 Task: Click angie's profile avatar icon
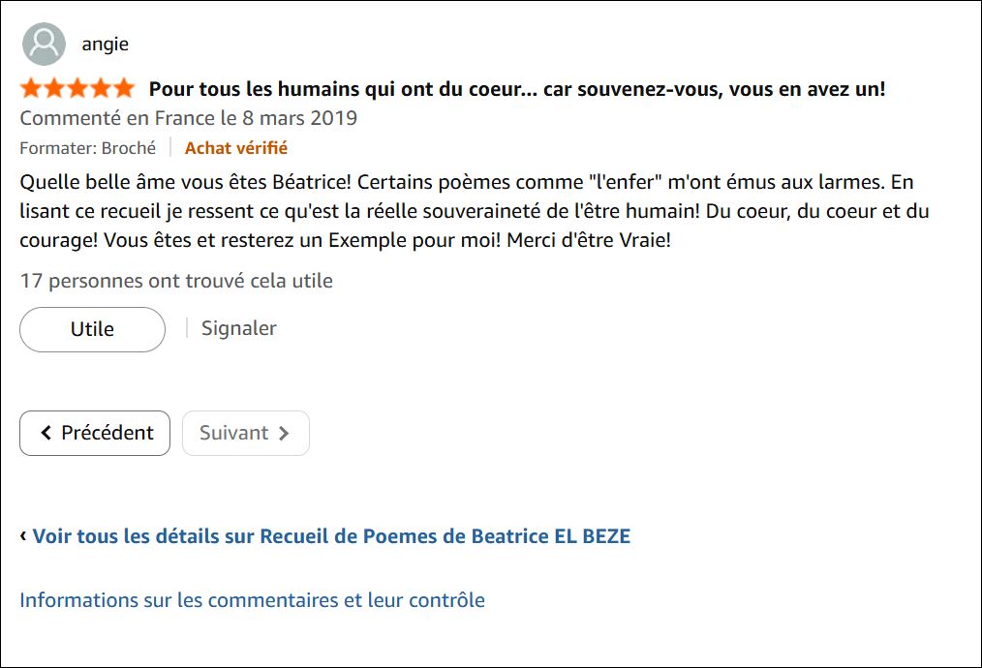click(x=44, y=44)
